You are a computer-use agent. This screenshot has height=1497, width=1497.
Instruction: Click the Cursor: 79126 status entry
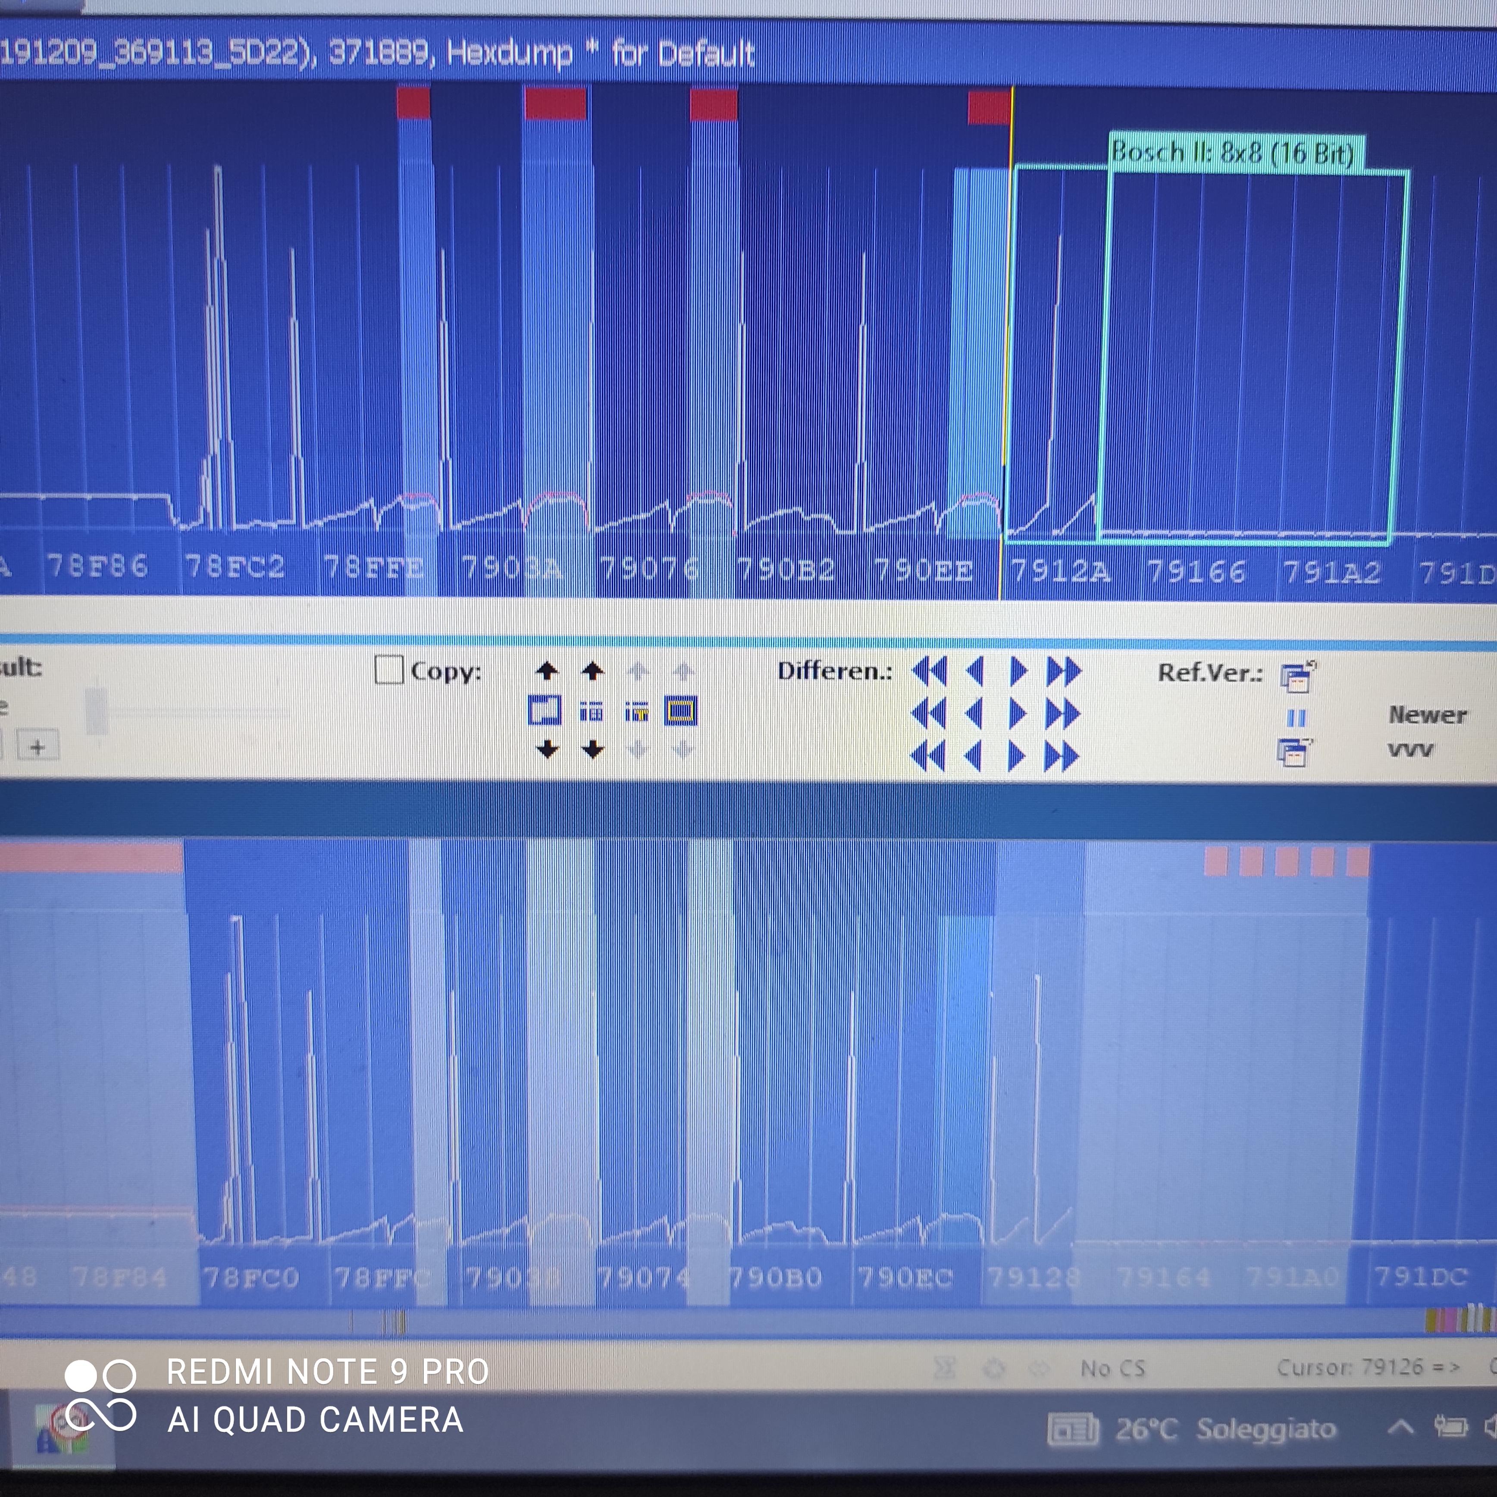[x=1369, y=1368]
